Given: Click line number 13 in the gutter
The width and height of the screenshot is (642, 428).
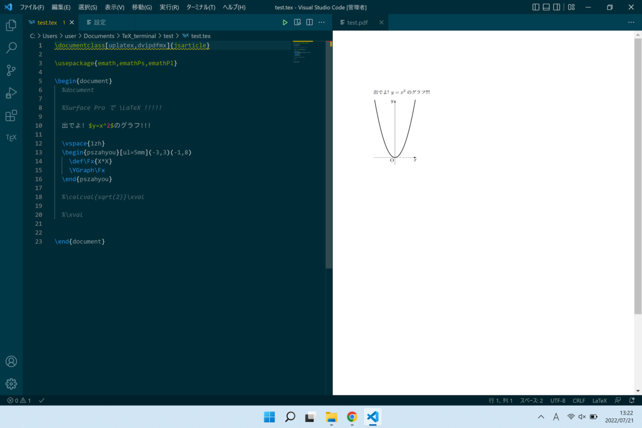Looking at the screenshot, I should [39, 152].
